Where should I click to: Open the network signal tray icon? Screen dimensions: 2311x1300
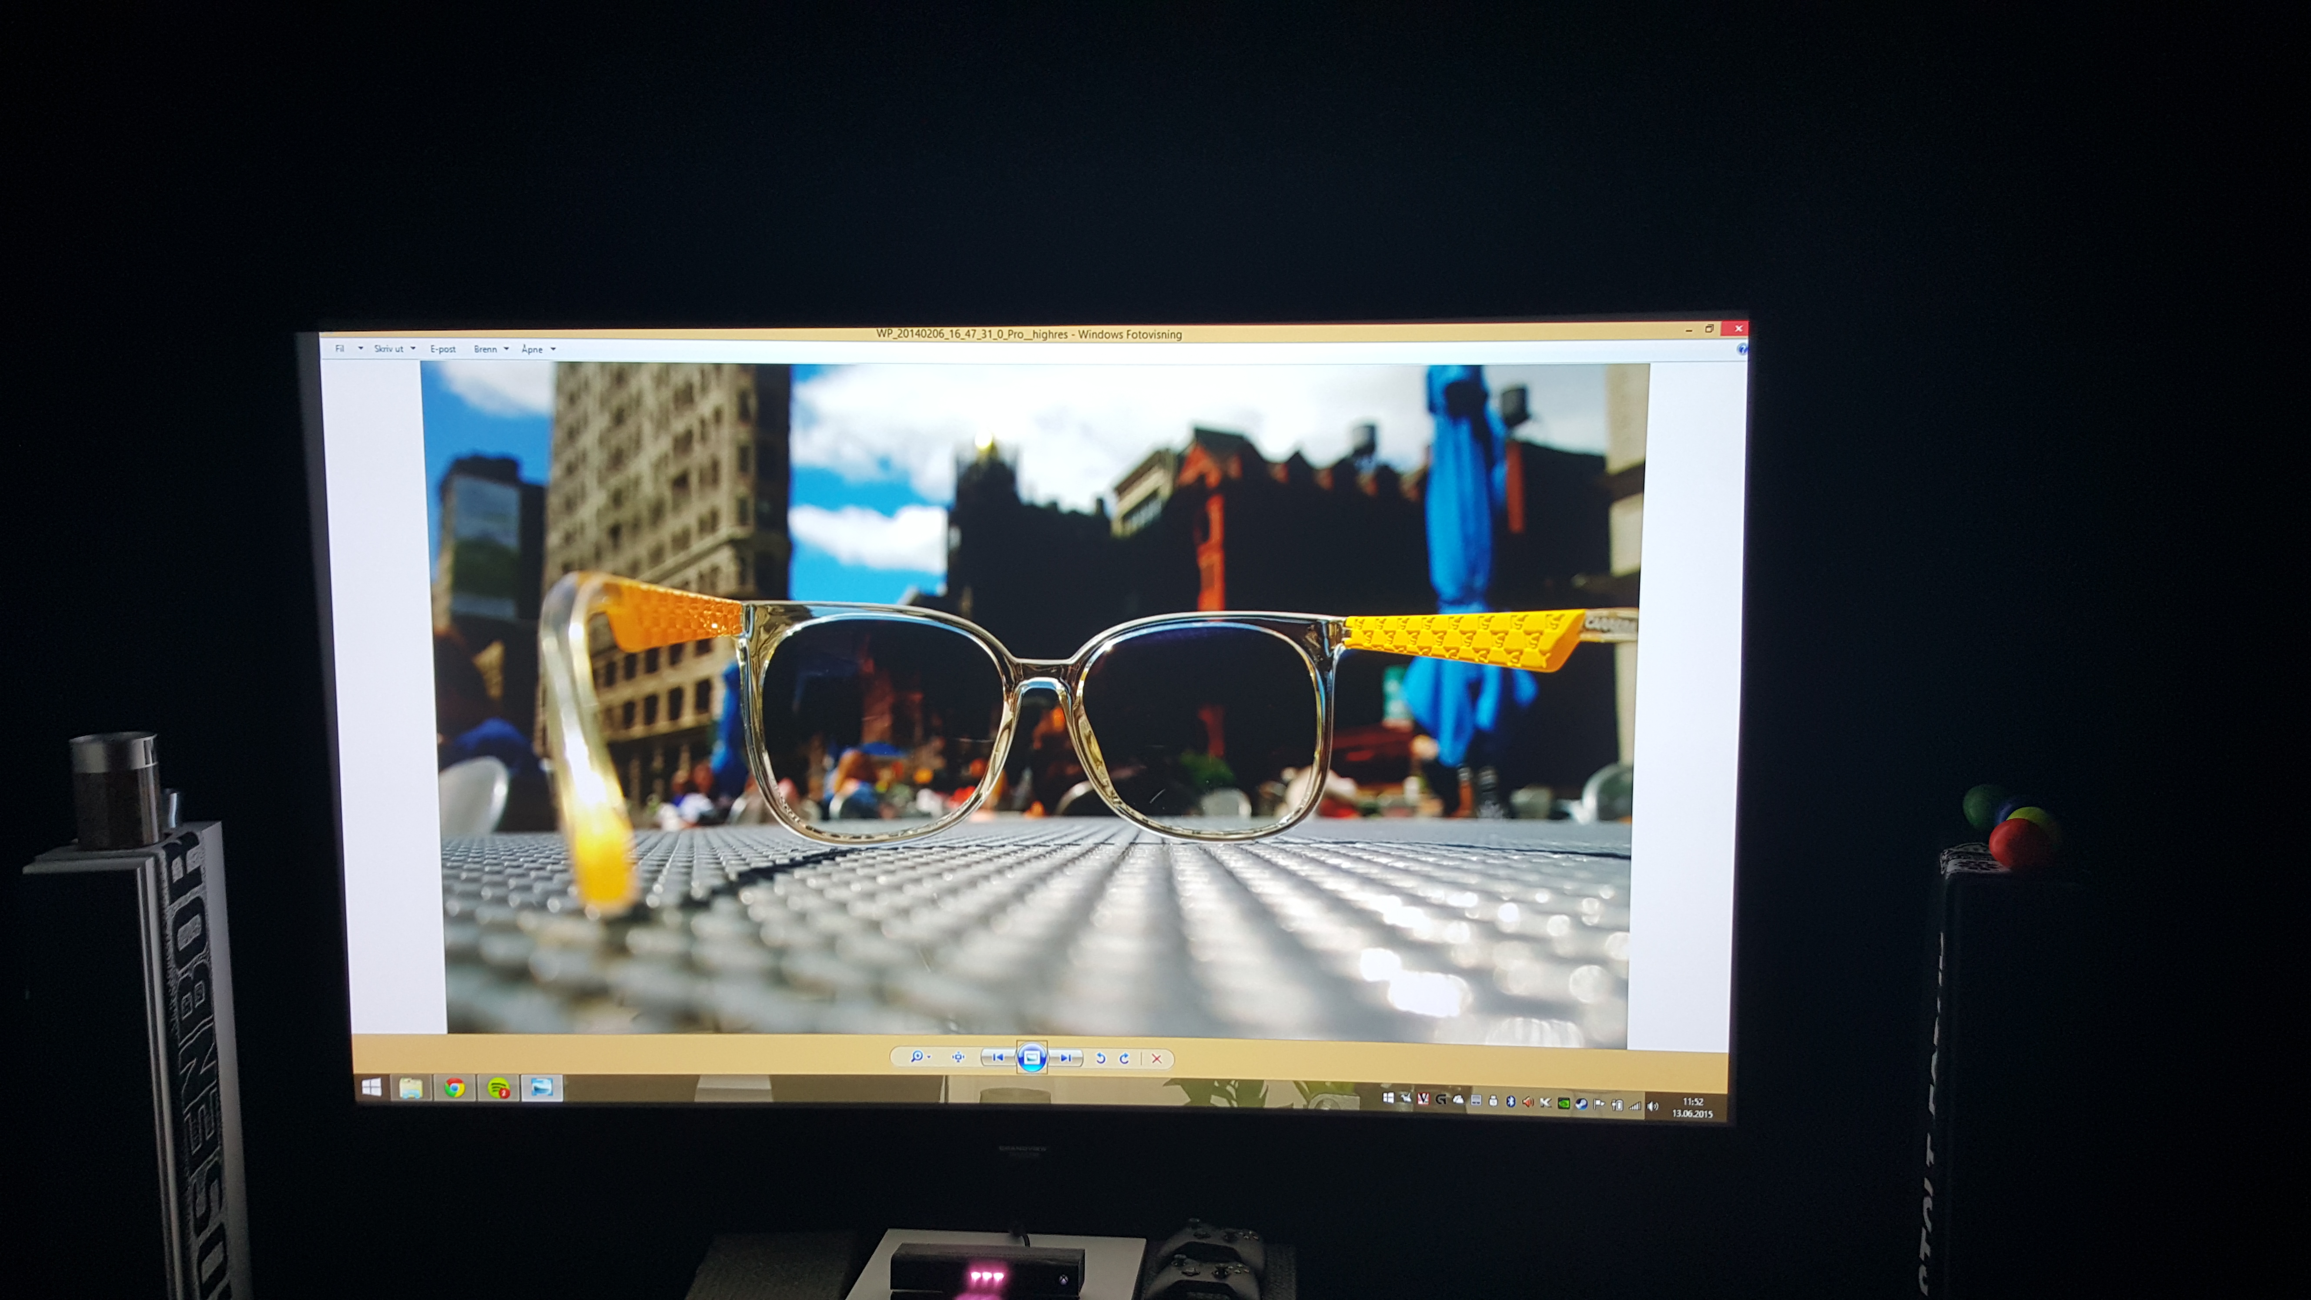(x=1635, y=1106)
